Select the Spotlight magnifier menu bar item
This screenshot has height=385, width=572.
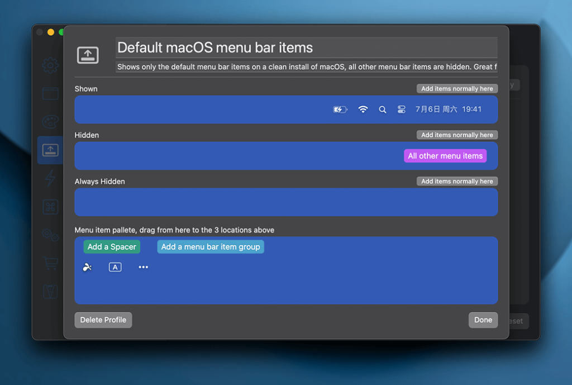click(x=383, y=110)
